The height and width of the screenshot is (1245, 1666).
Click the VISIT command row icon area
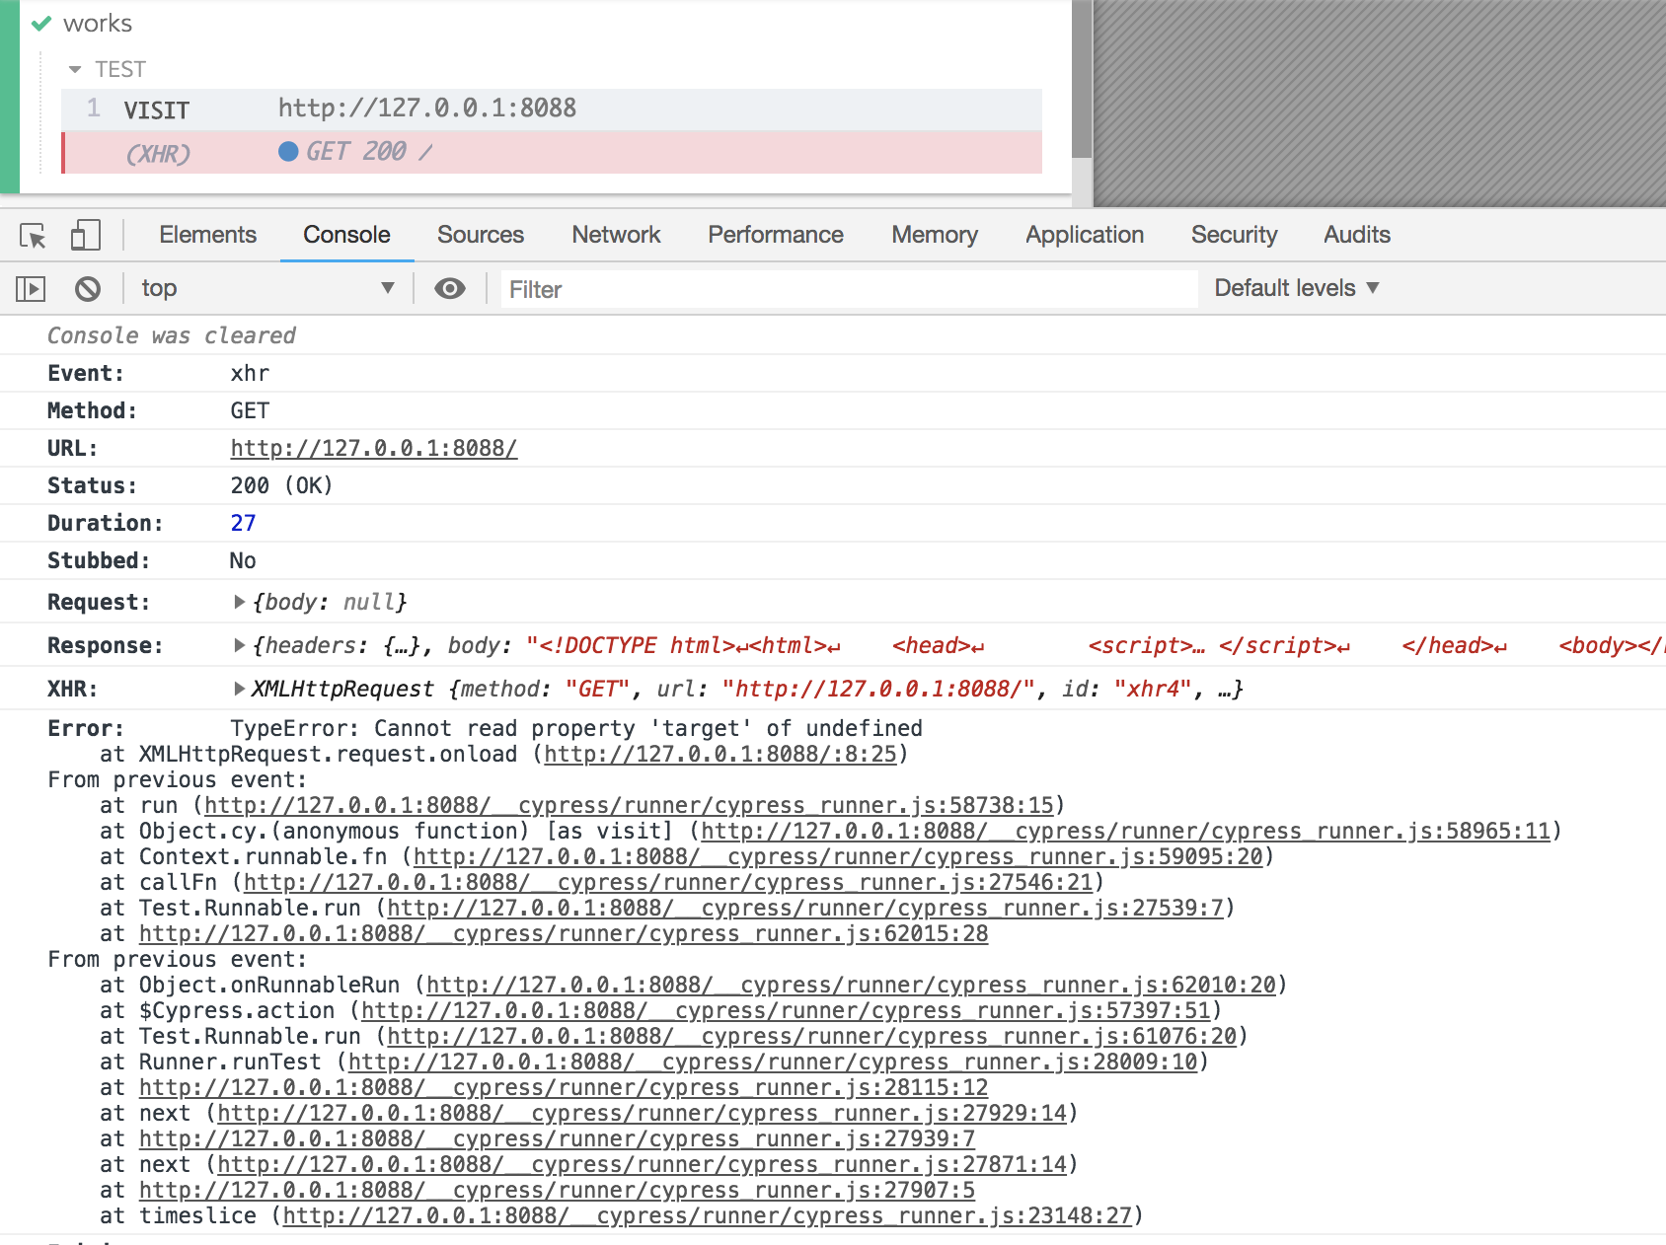pos(156,110)
